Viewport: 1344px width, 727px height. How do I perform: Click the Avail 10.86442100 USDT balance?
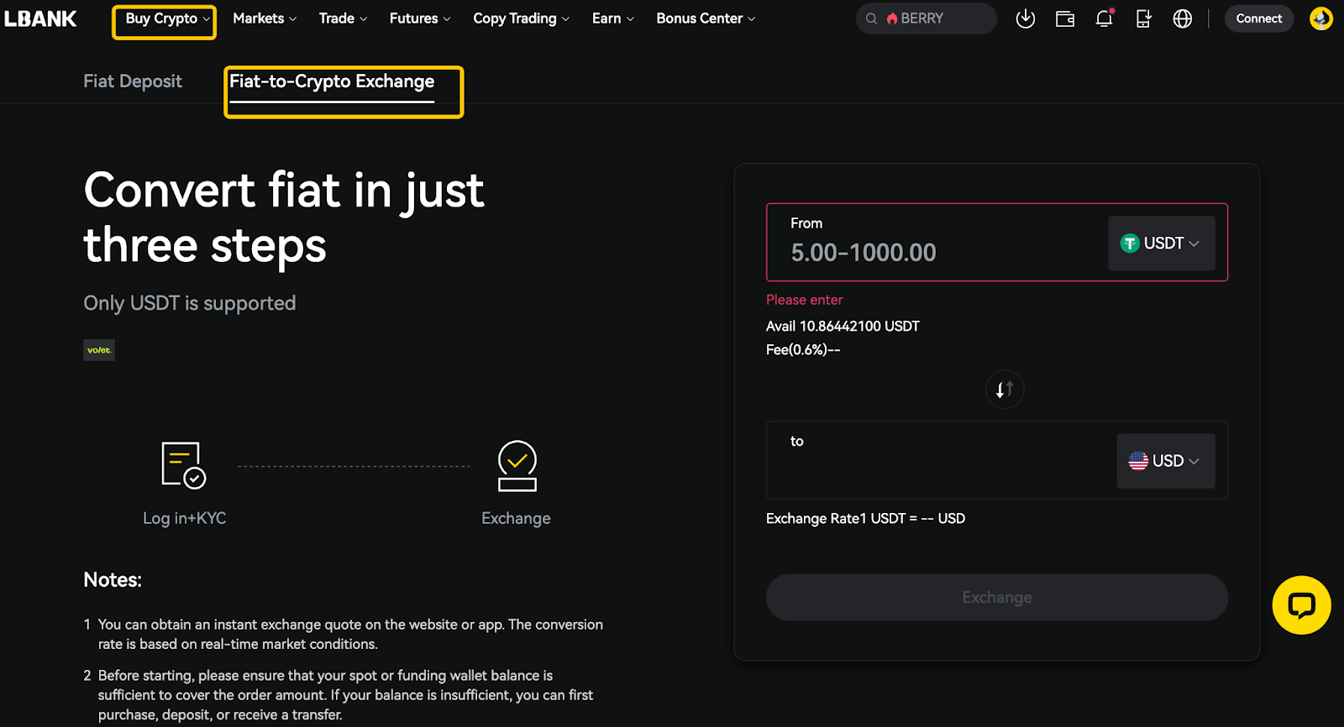(x=843, y=327)
